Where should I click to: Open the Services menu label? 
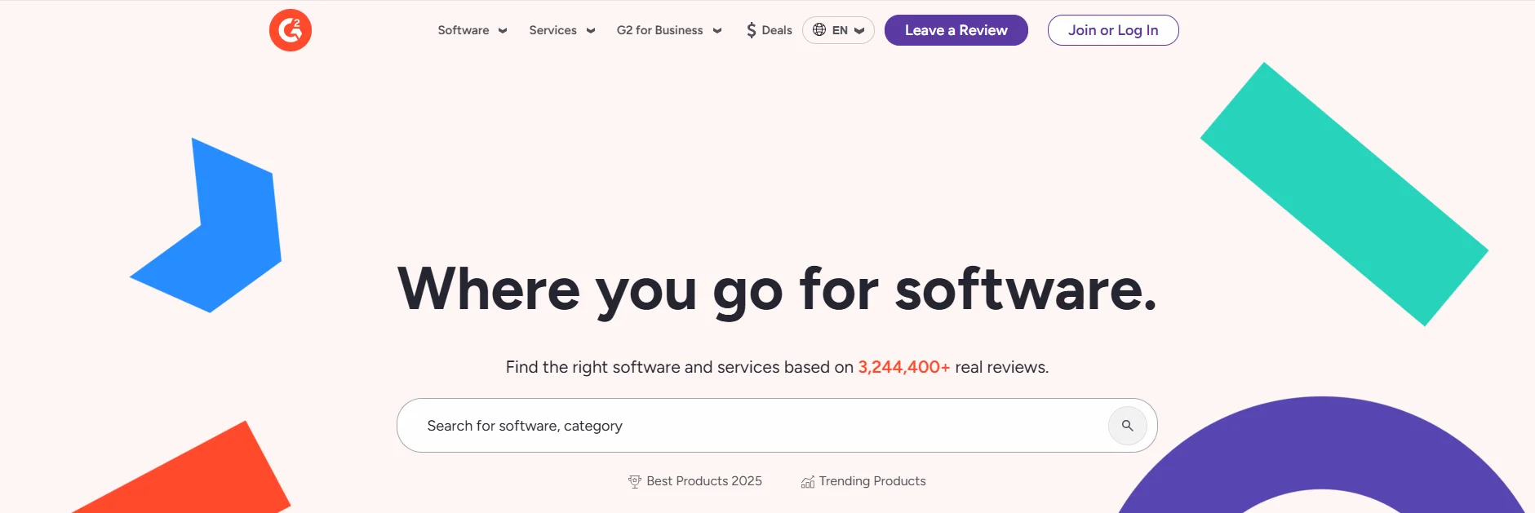pyautogui.click(x=552, y=30)
